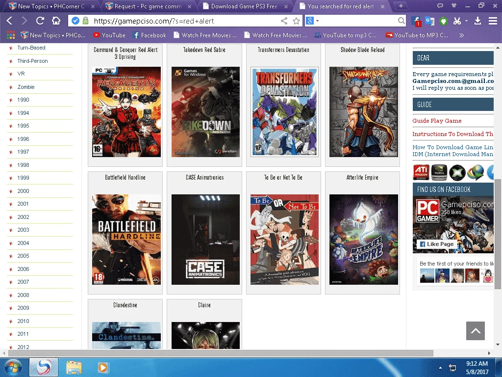Screen dimensions: 502x377
Task: Open the Guide Play Game link
Action: coord(437,121)
